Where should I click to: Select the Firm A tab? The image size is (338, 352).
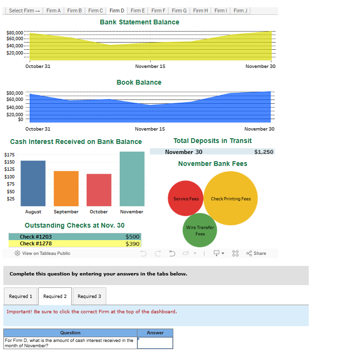click(x=54, y=11)
